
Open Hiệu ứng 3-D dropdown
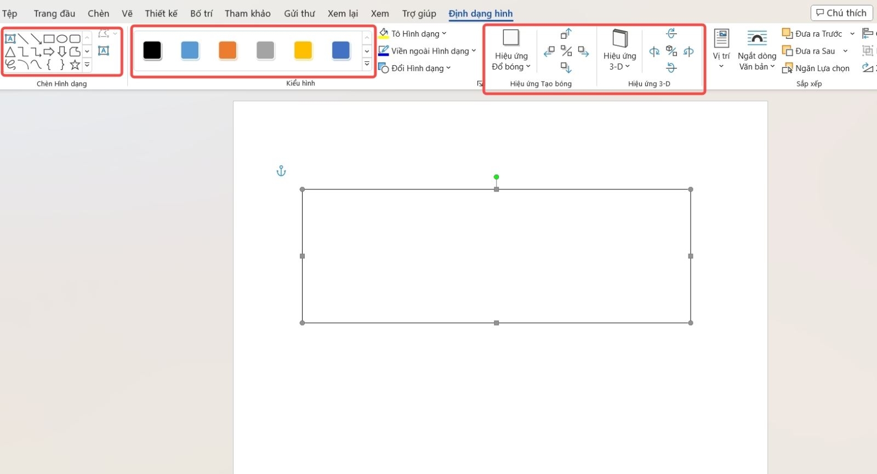pyautogui.click(x=619, y=50)
